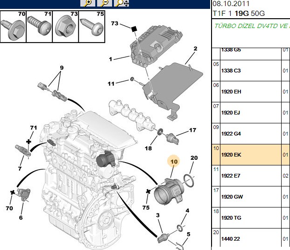This screenshot has height=250, width=290.
Task: Select part number 1922 G4
Action: pyautogui.click(x=231, y=134)
